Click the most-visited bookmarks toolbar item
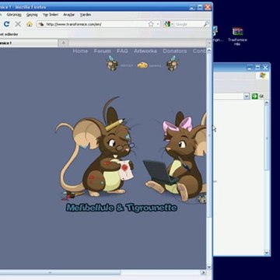The image size is (280, 280). (9, 34)
